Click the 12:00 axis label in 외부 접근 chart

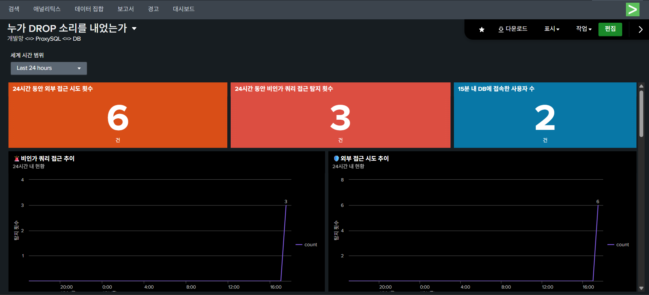tap(548, 287)
